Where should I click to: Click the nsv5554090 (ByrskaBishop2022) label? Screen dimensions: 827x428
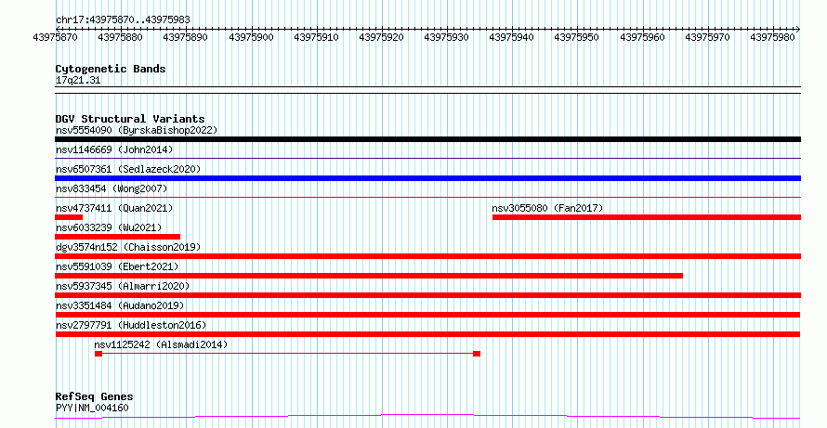click(x=137, y=130)
